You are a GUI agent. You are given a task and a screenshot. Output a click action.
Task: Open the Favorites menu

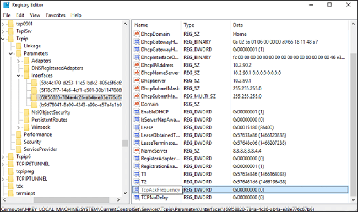pyautogui.click(x=56, y=15)
